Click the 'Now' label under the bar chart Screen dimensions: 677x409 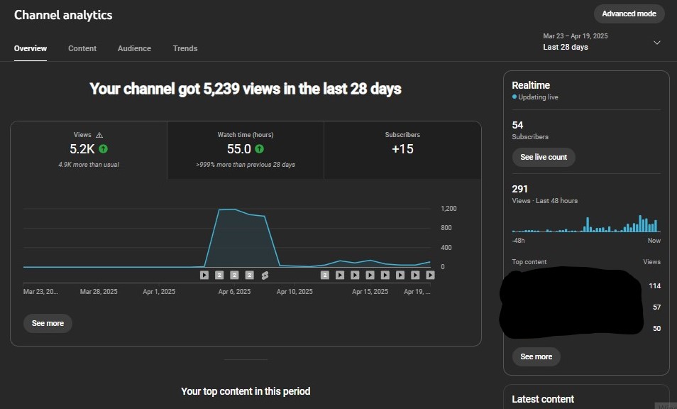pyautogui.click(x=654, y=241)
